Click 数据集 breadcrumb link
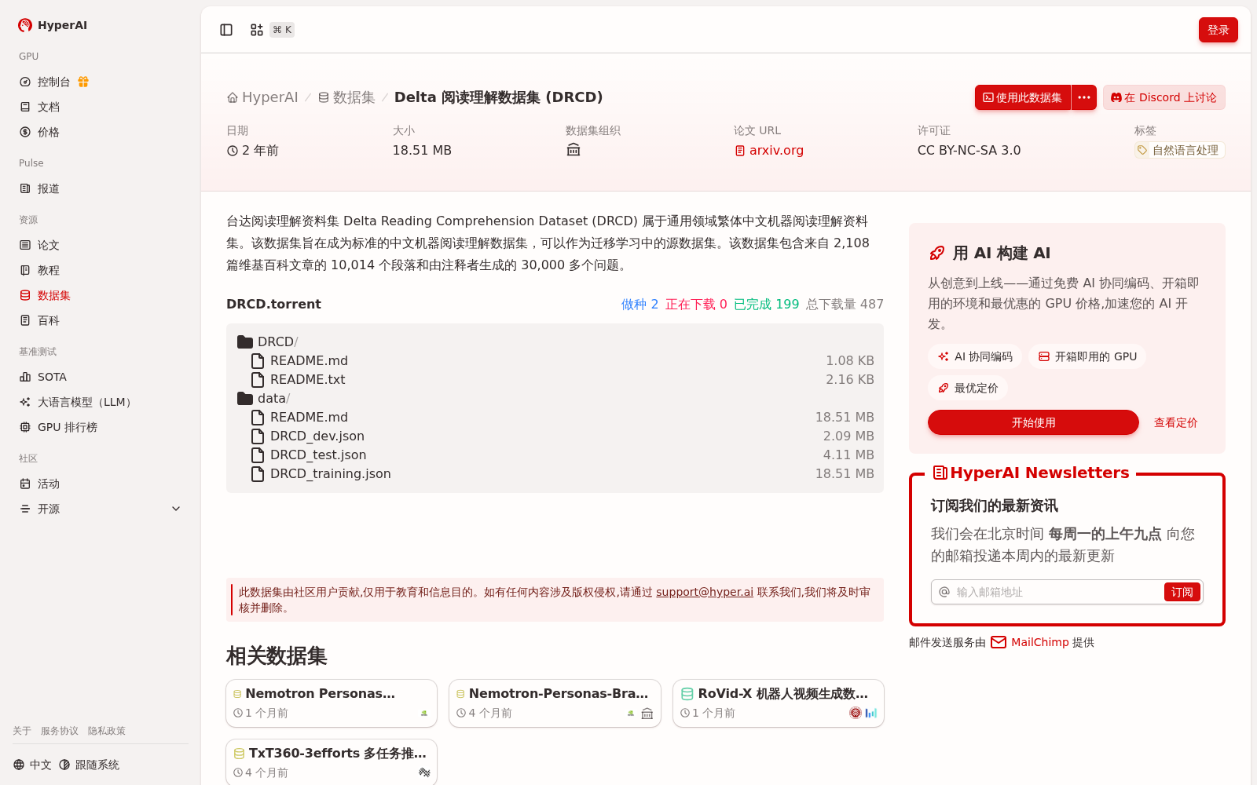Image resolution: width=1257 pixels, height=785 pixels. click(346, 97)
